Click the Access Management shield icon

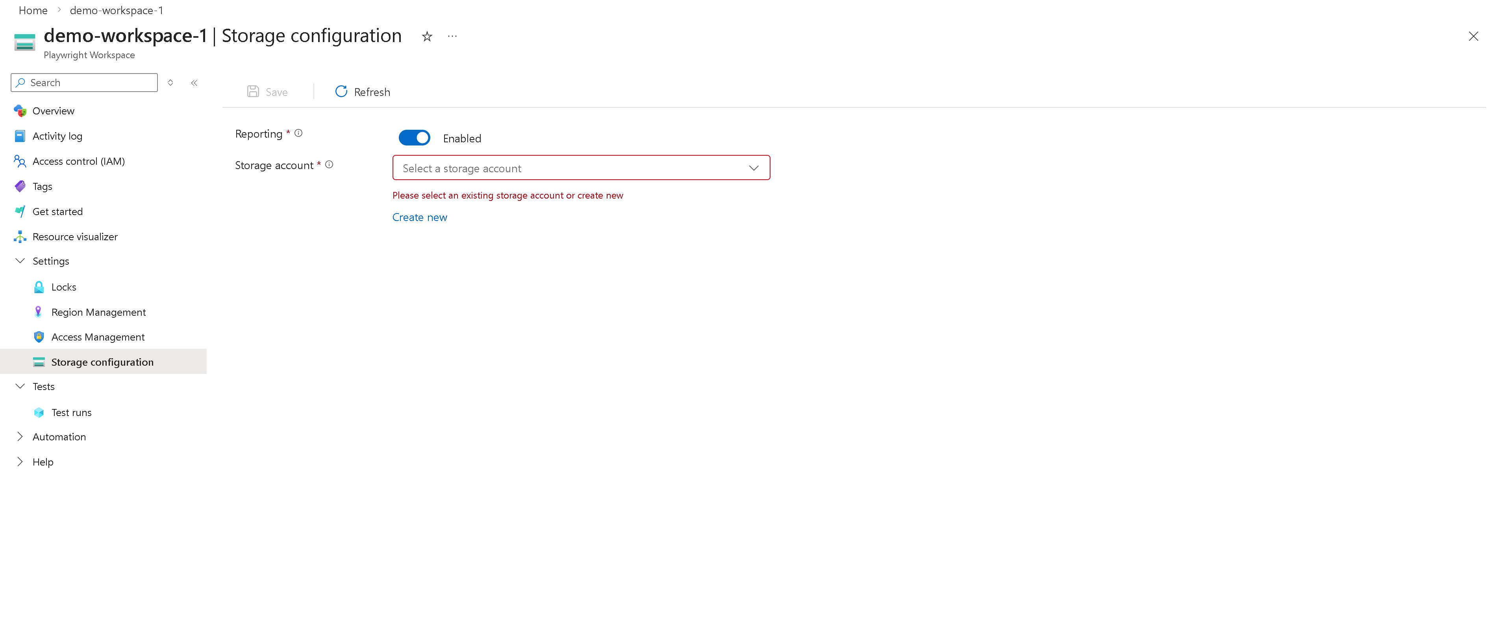[x=39, y=337]
